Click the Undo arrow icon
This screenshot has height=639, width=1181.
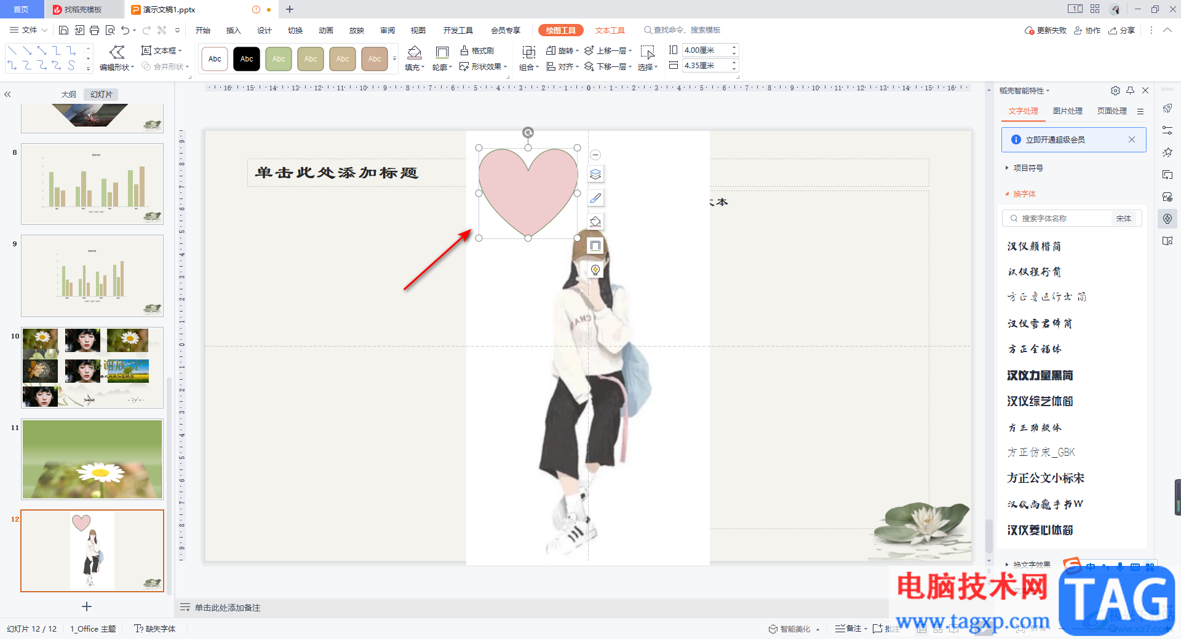pos(125,30)
